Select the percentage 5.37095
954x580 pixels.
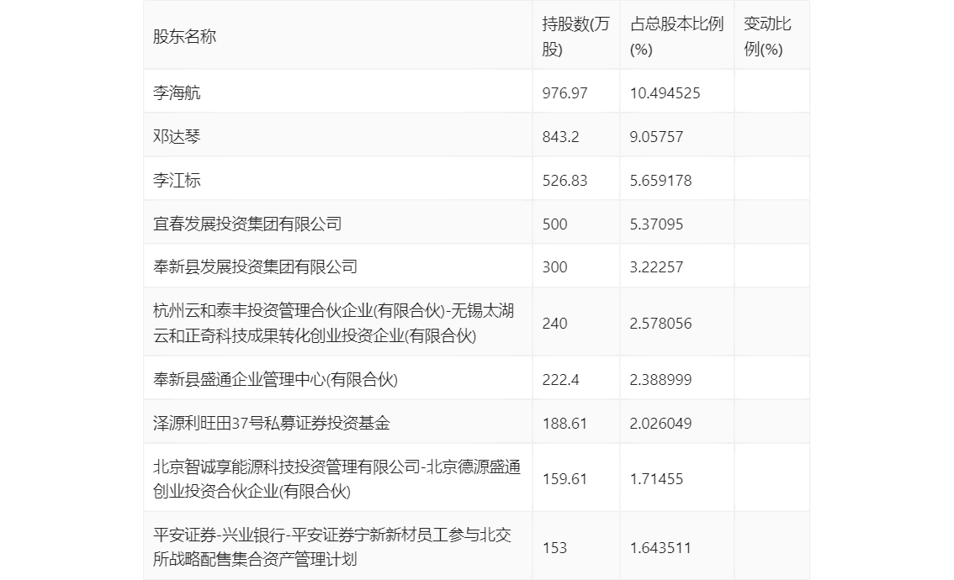[656, 224]
